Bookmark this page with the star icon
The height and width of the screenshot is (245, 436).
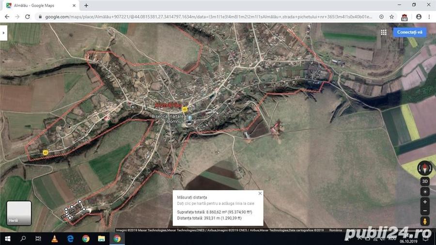pyautogui.click(x=391, y=16)
